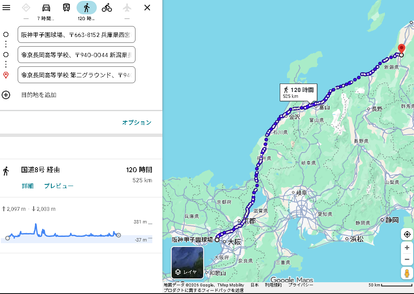Expand the オプション route options
The width and height of the screenshot is (414, 294).
click(x=137, y=123)
